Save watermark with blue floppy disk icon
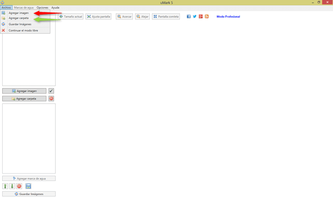The width and height of the screenshot is (333, 198). 28,186
